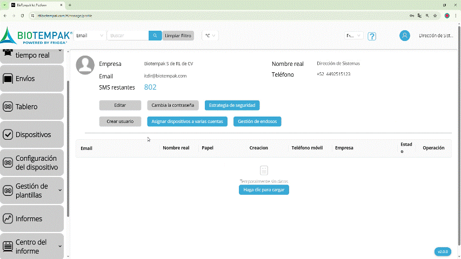Open the language selector dropdown
This screenshot has height=259, width=461.
(x=354, y=36)
